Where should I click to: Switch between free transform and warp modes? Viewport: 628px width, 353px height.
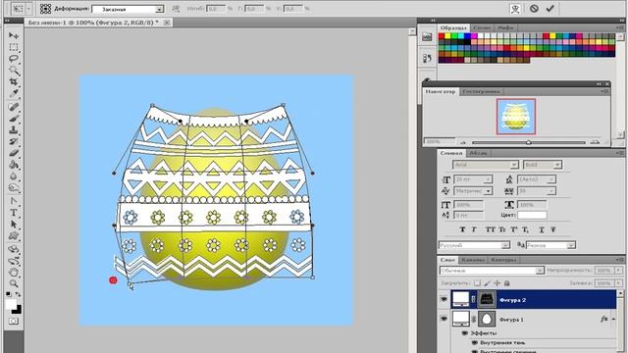515,9
